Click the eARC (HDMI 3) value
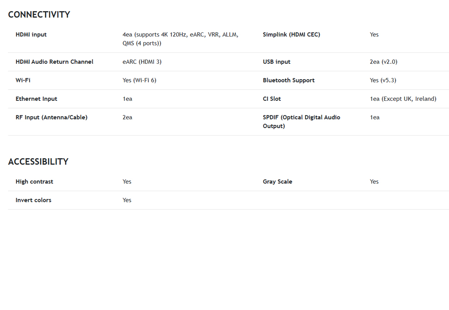The height and width of the screenshot is (310, 449). tap(142, 62)
